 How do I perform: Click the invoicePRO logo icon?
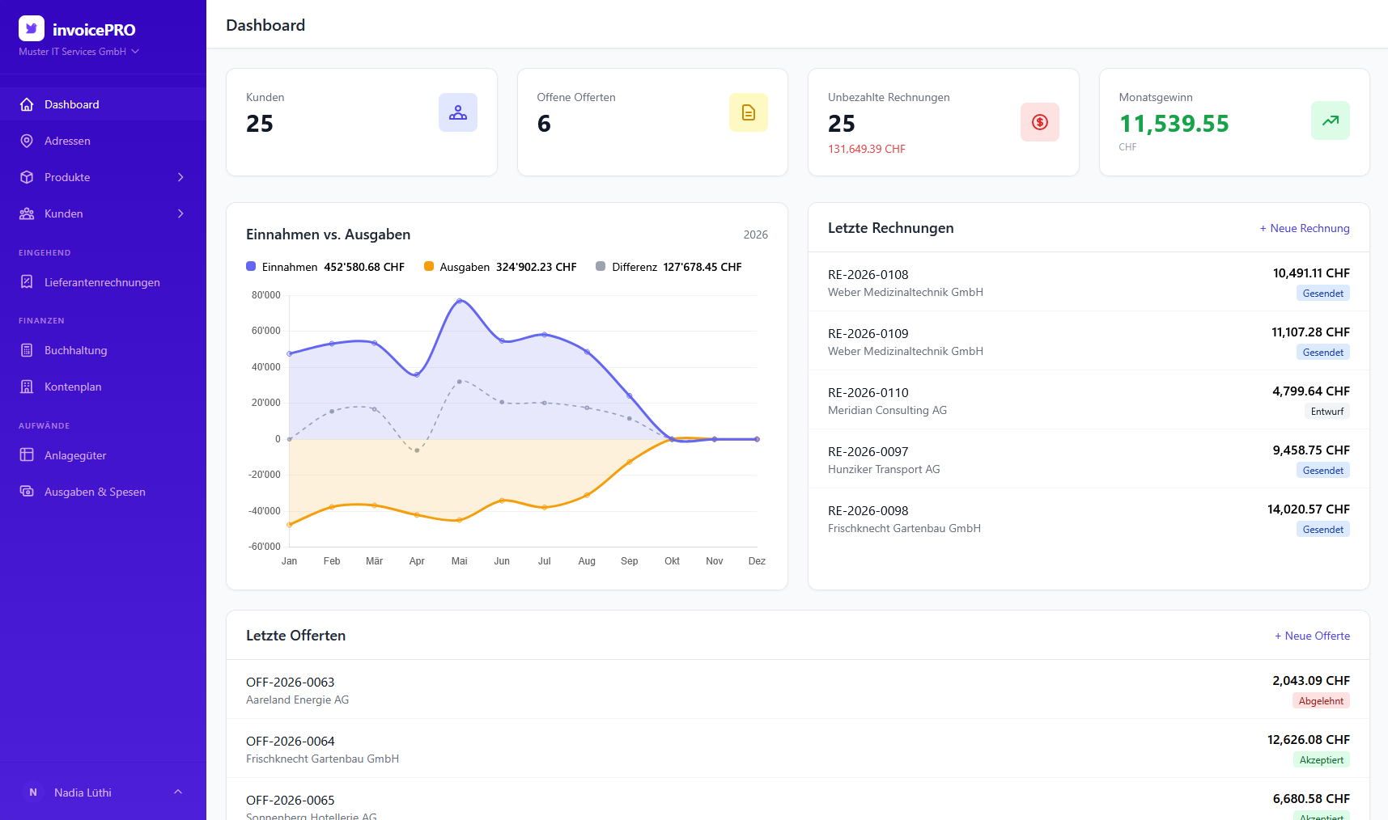click(x=32, y=28)
